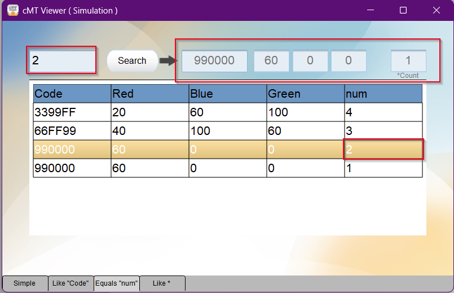Click the Red column header
454x293 pixels.
coord(150,94)
